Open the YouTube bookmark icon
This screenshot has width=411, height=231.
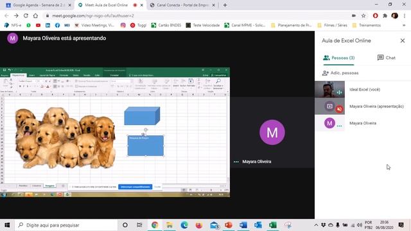38,25
